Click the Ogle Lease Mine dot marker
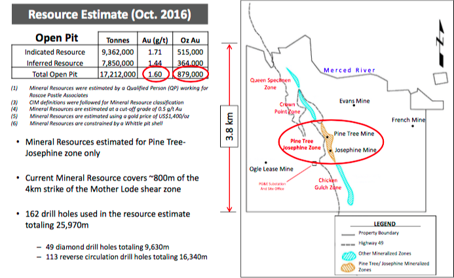This screenshot has height=278, width=454. coord(265,162)
